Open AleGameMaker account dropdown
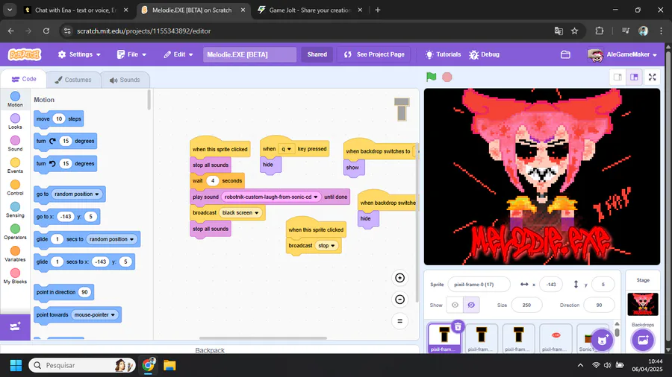Viewport: 672px width, 377px height. click(623, 54)
